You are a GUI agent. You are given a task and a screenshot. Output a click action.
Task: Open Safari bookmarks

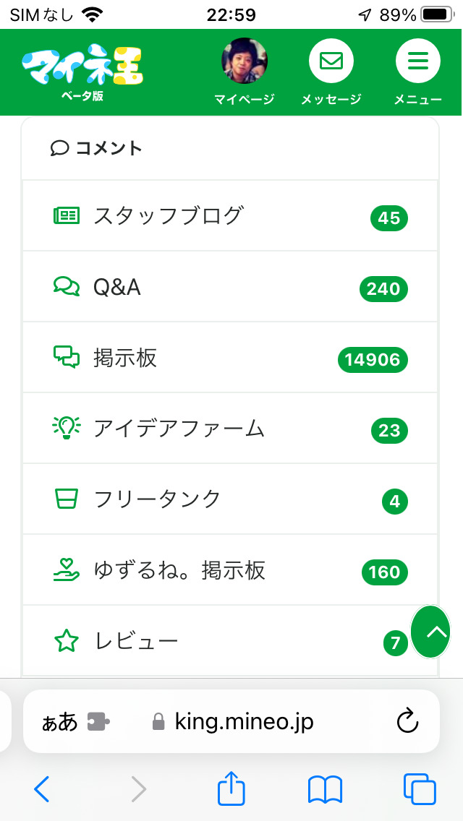click(x=325, y=789)
